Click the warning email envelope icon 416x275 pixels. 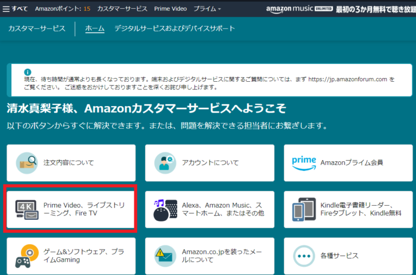click(165, 256)
